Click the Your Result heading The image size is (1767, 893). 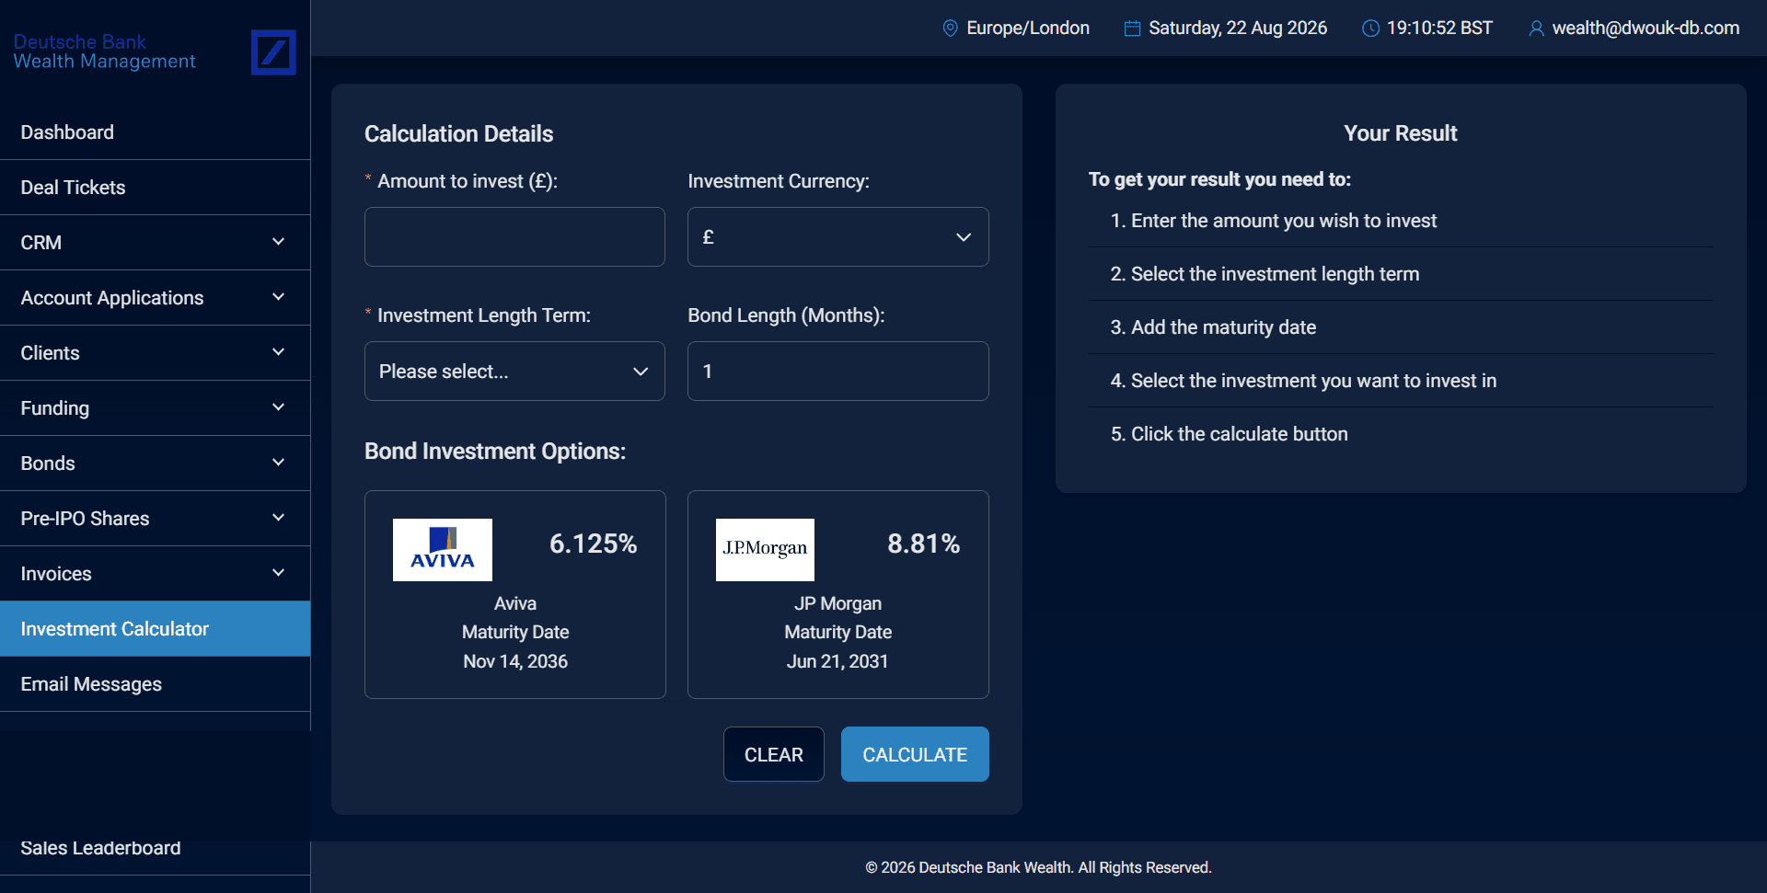[1401, 133]
